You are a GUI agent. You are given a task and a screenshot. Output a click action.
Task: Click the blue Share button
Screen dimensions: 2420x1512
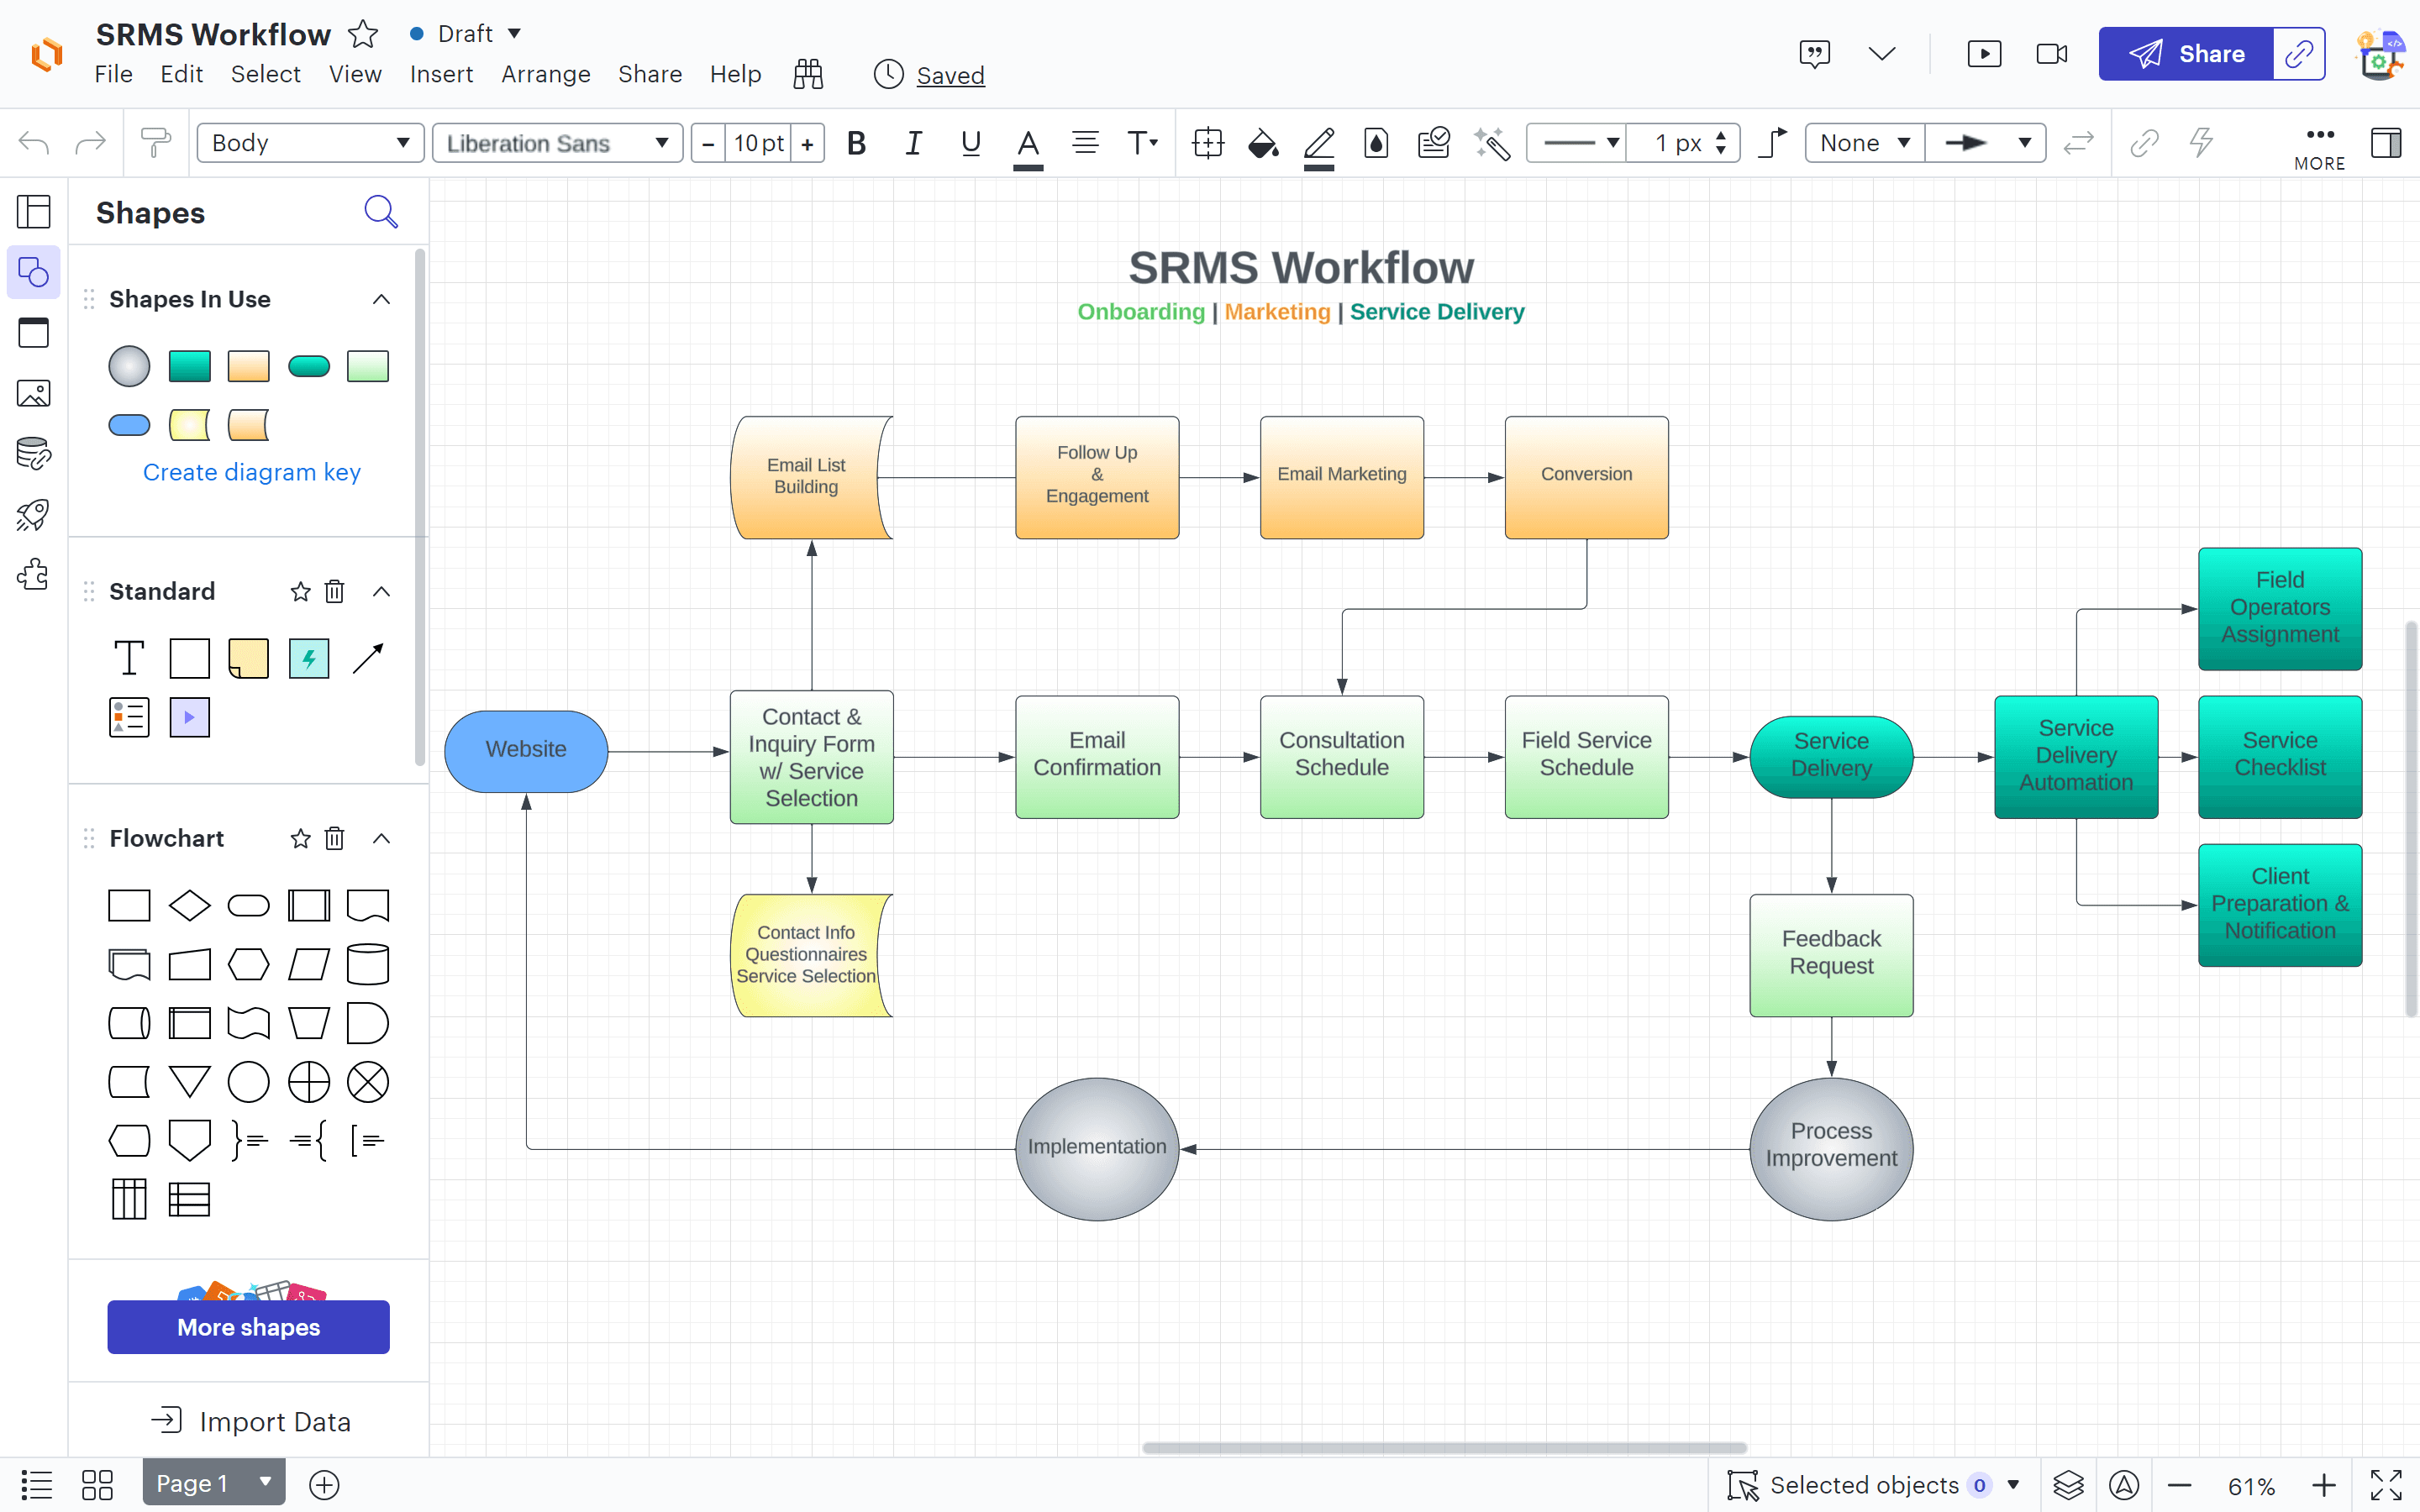(x=2186, y=53)
